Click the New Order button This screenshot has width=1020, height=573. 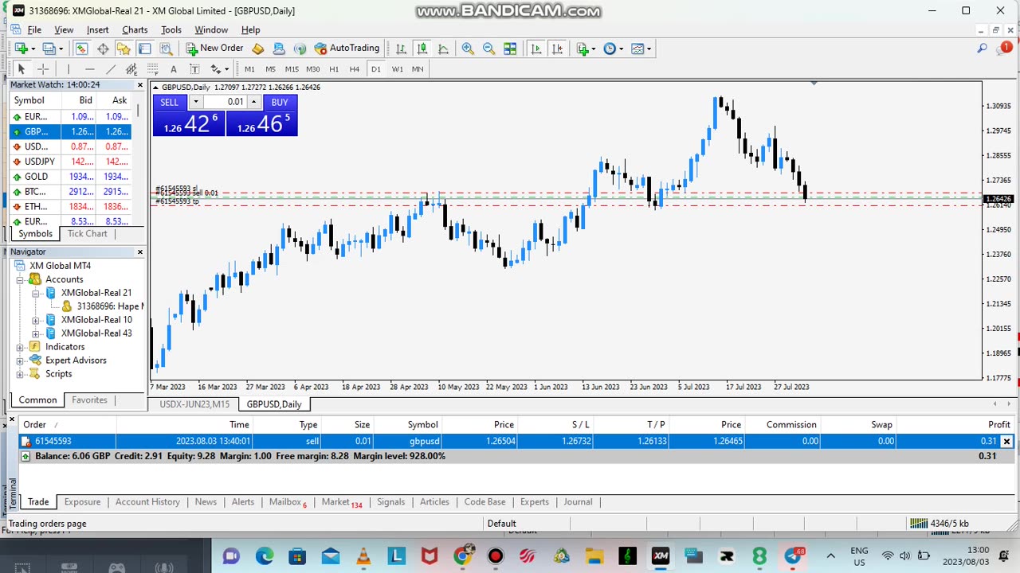(x=214, y=49)
